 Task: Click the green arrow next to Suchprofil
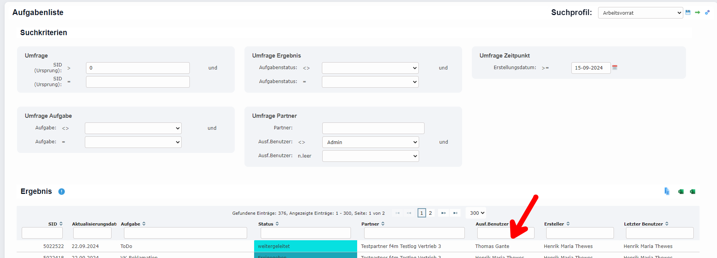[x=697, y=12]
